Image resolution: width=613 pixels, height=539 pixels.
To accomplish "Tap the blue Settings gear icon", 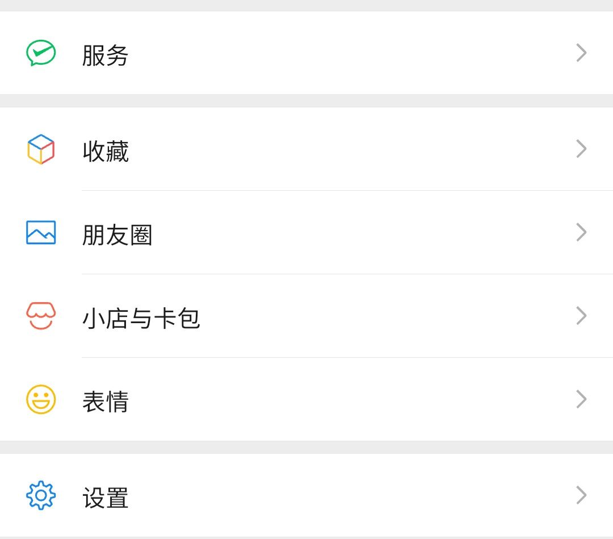I will pos(41,496).
